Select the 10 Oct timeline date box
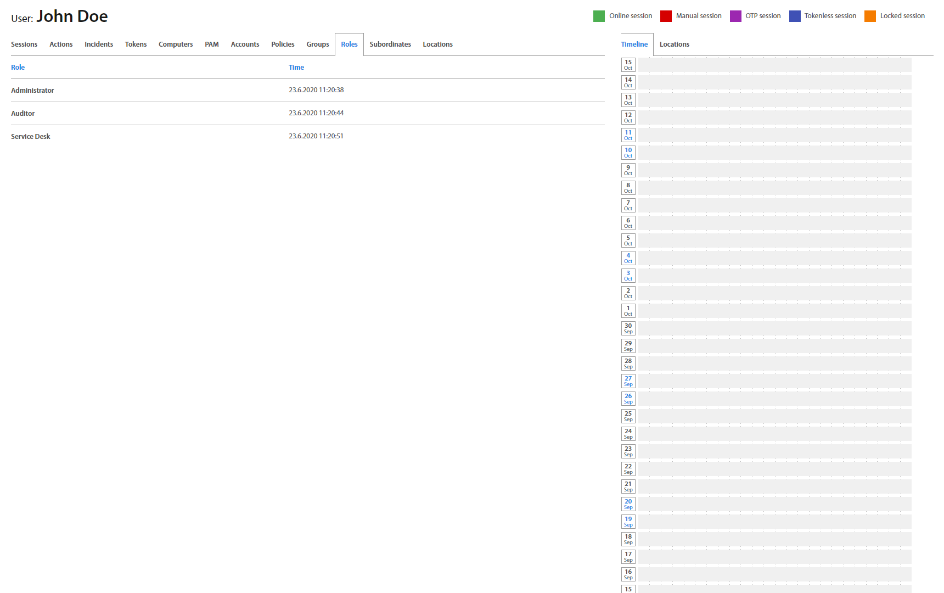Screen dimensions: 944x593 628,153
